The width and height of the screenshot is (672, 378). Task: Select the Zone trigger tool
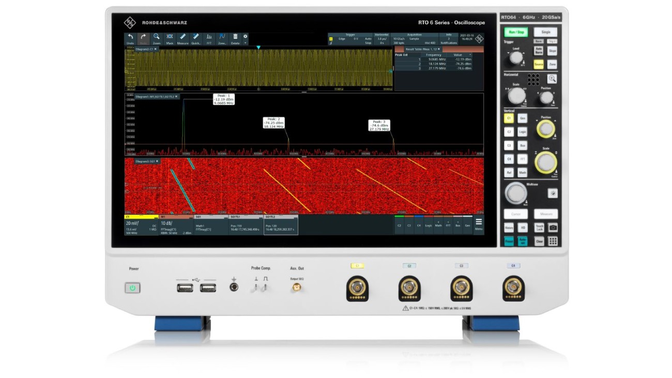pyautogui.click(x=221, y=36)
